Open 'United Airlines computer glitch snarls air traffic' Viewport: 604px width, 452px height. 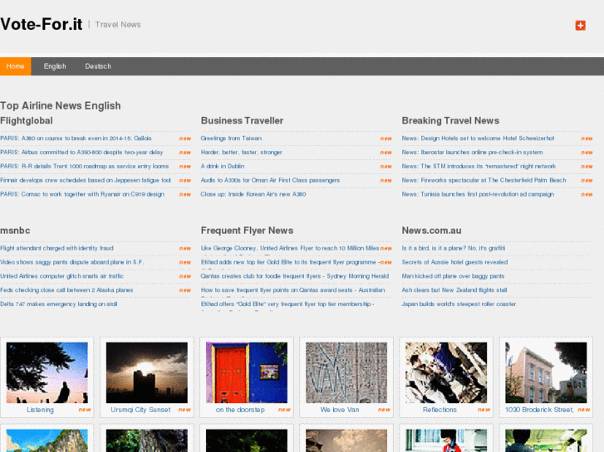(x=62, y=276)
